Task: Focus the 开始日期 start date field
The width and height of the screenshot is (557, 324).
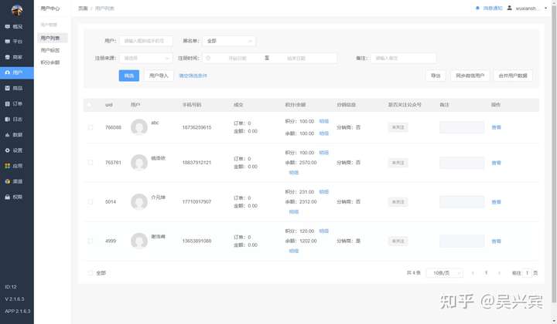Action: coord(237,58)
